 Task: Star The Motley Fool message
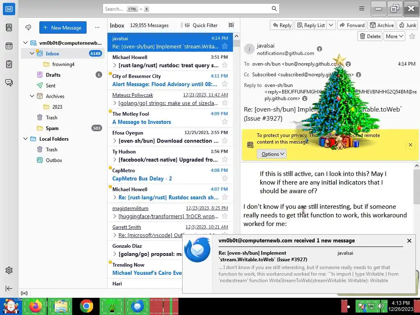(x=225, y=122)
